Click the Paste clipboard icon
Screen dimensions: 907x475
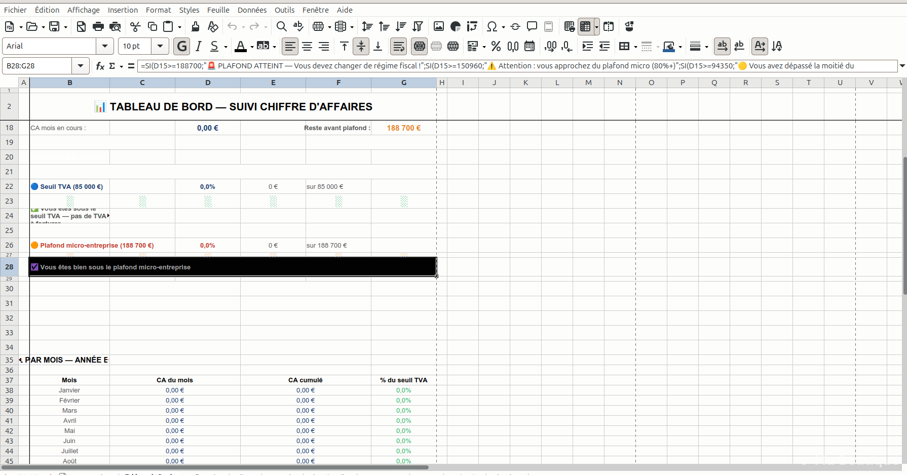[168, 26]
